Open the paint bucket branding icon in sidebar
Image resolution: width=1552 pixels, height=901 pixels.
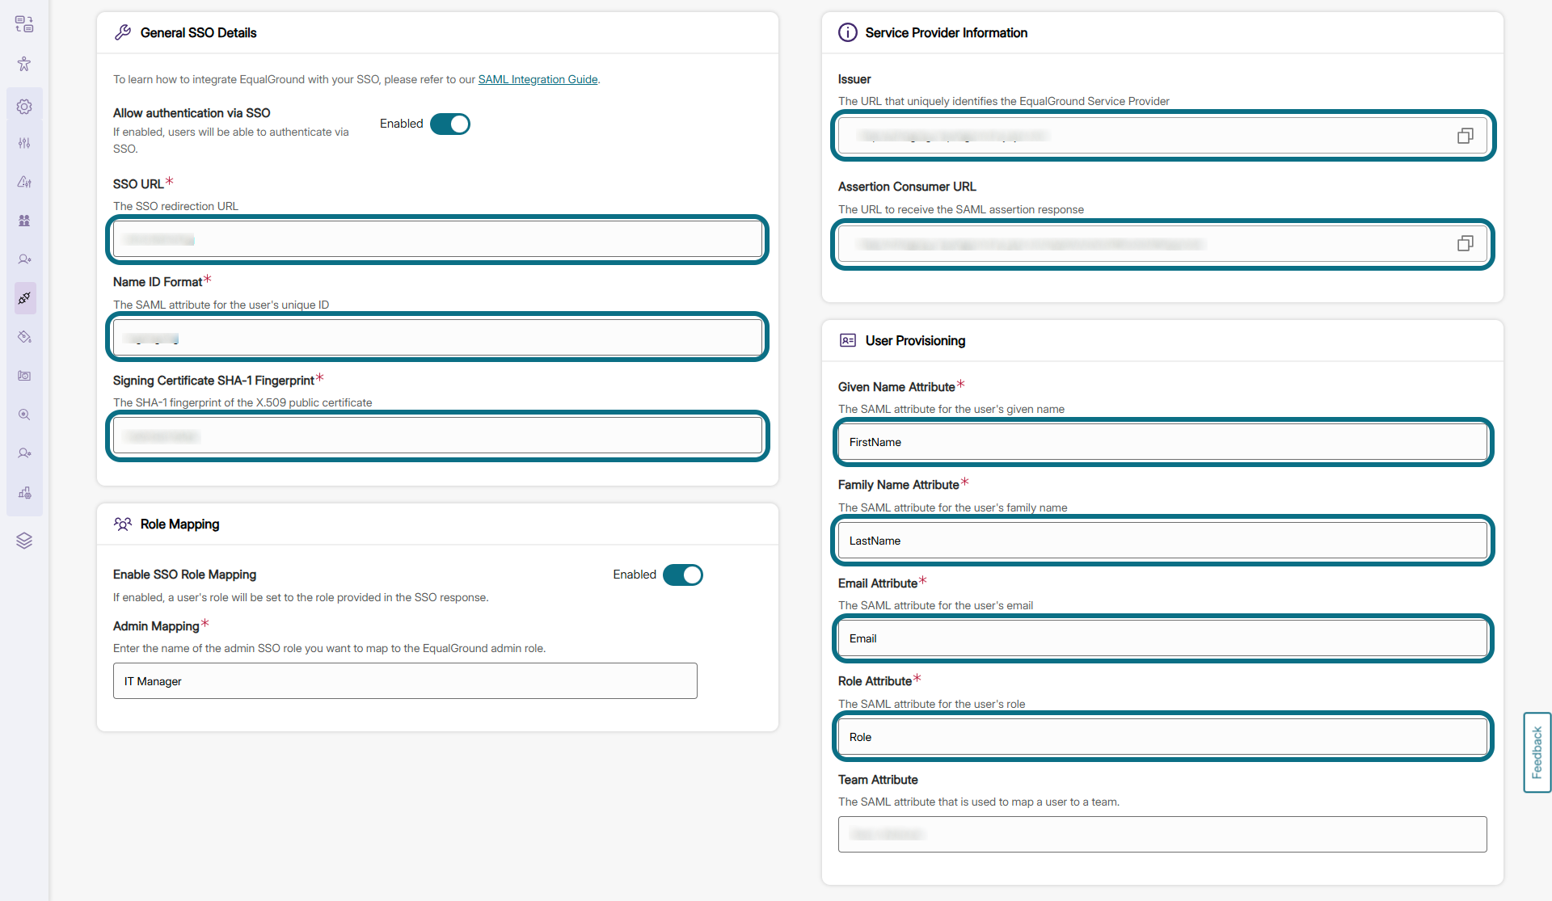tap(24, 337)
